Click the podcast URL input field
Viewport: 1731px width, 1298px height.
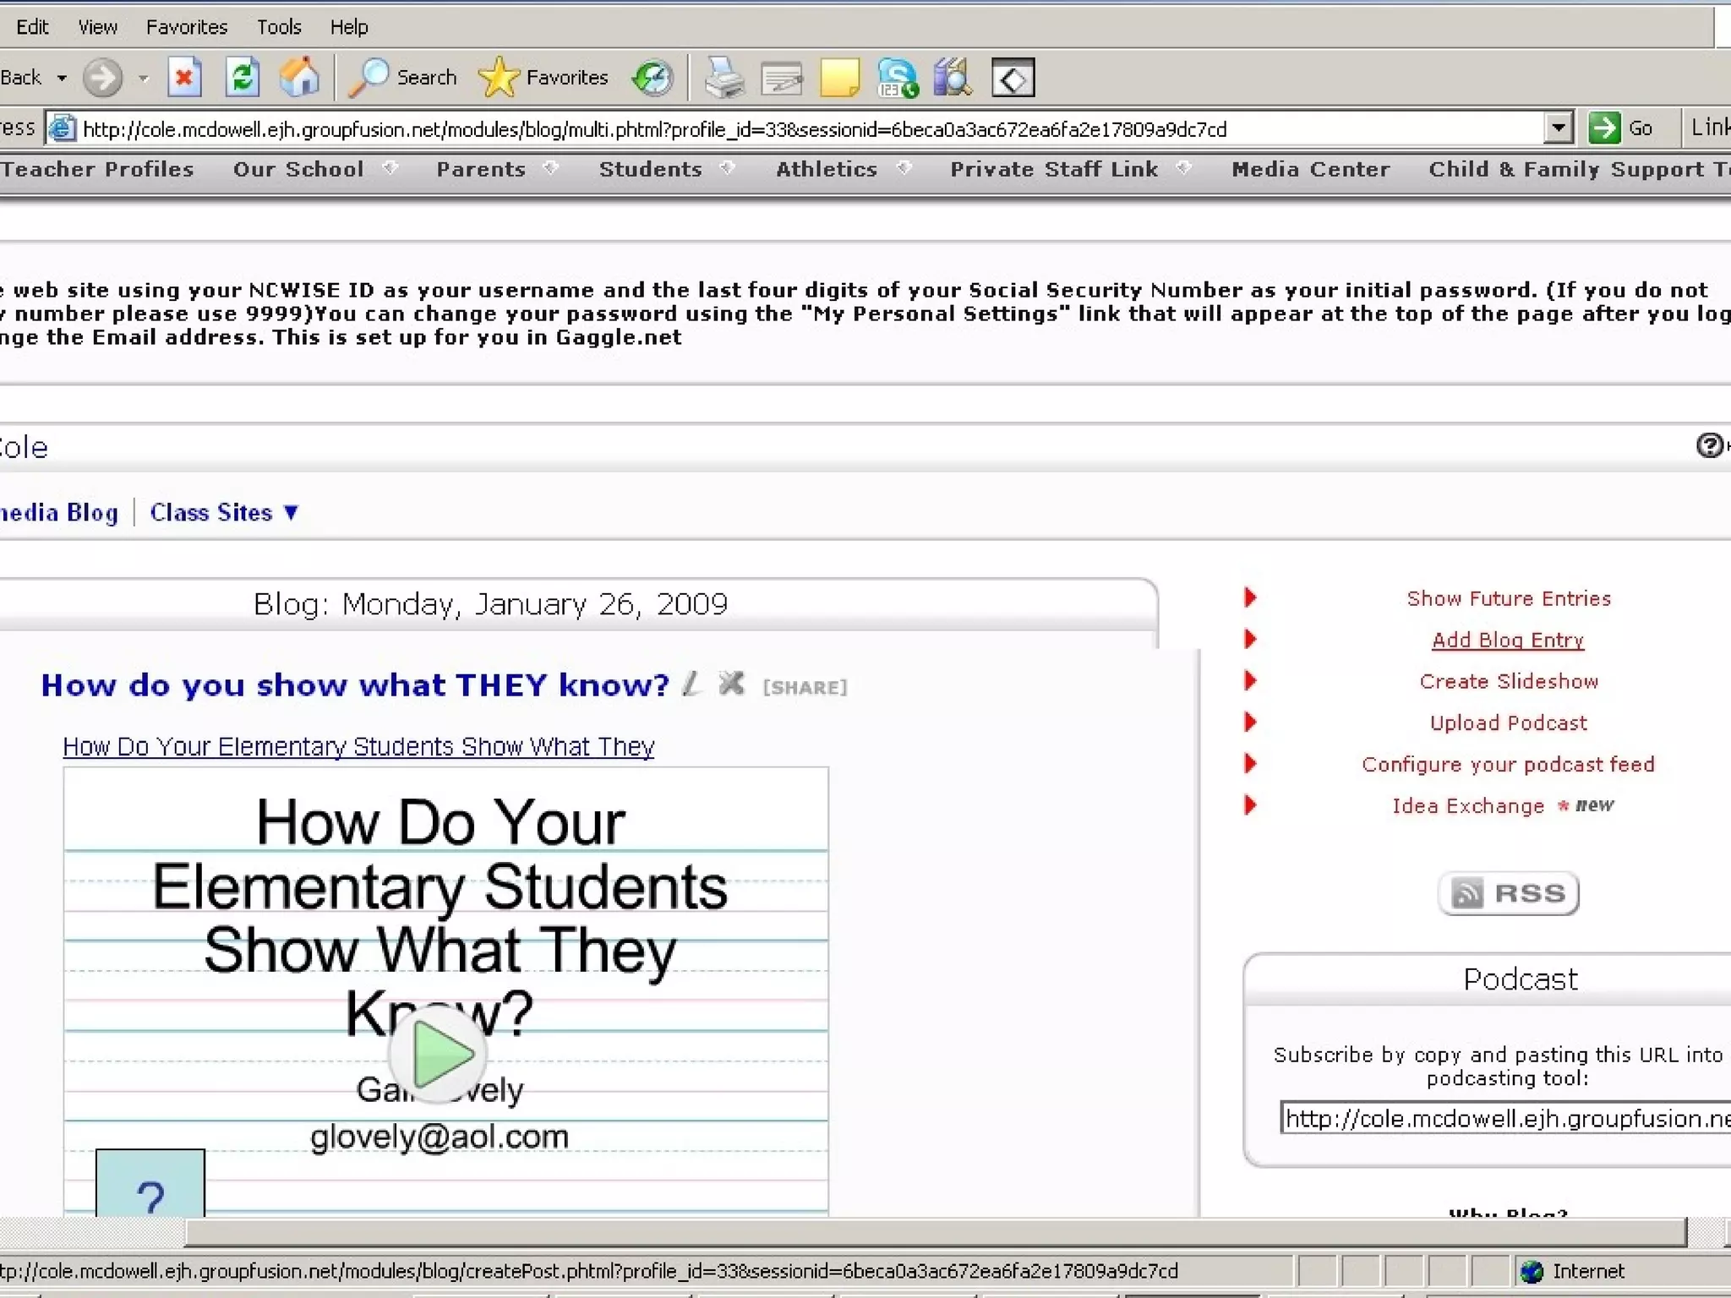pyautogui.click(x=1504, y=1118)
